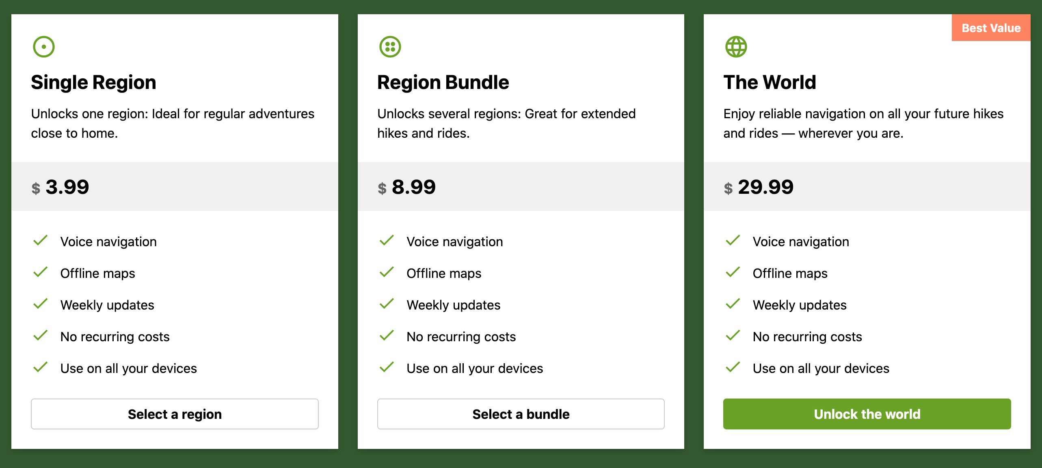Click checkmark beside Single Region Voice navigation
Image resolution: width=1042 pixels, height=468 pixels.
41,240
